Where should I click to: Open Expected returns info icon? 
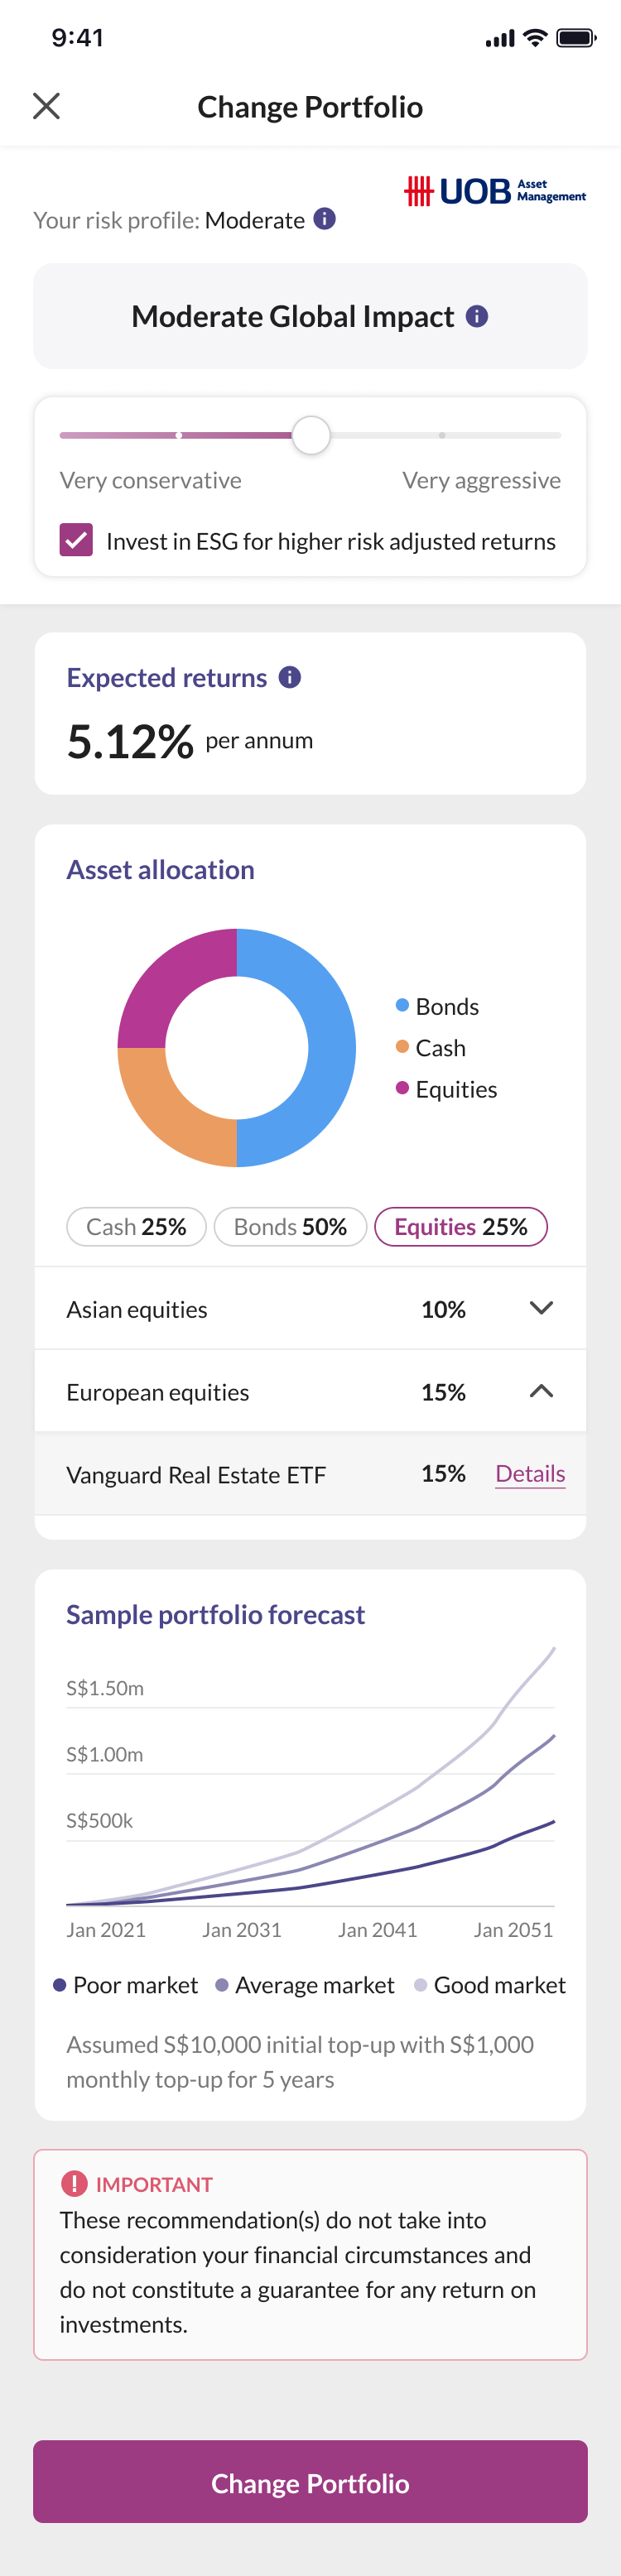pyautogui.click(x=290, y=677)
